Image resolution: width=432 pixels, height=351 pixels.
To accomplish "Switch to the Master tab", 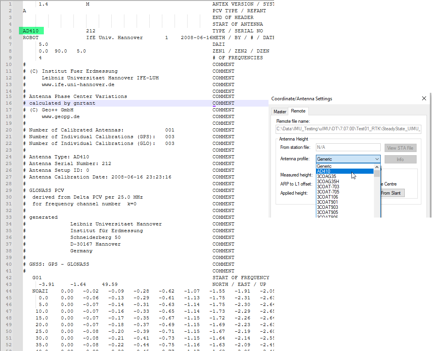I will (x=280, y=112).
